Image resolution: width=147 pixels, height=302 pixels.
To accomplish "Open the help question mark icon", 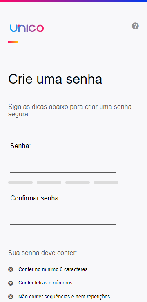I will point(135,26).
